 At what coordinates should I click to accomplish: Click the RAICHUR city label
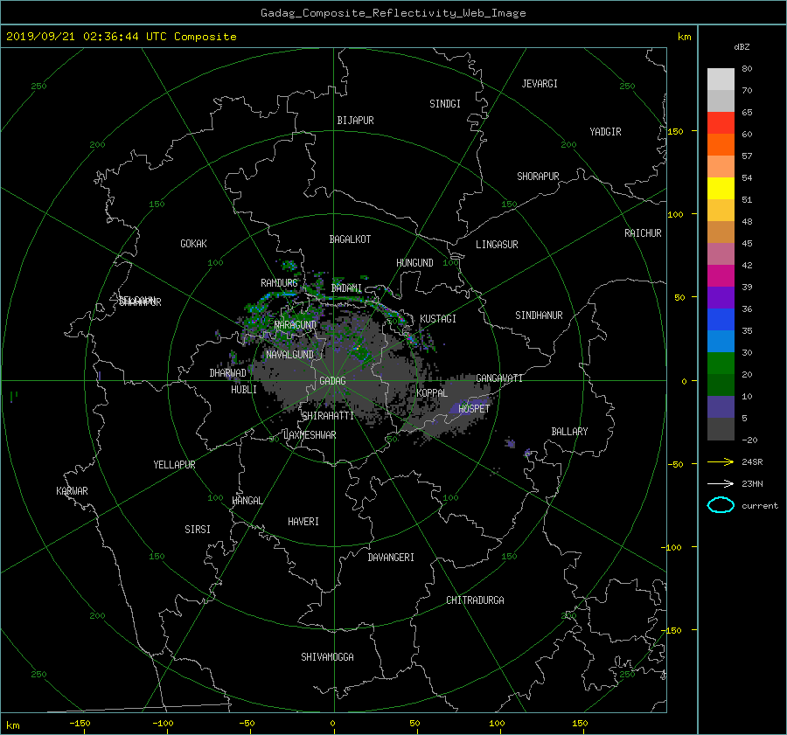(643, 233)
